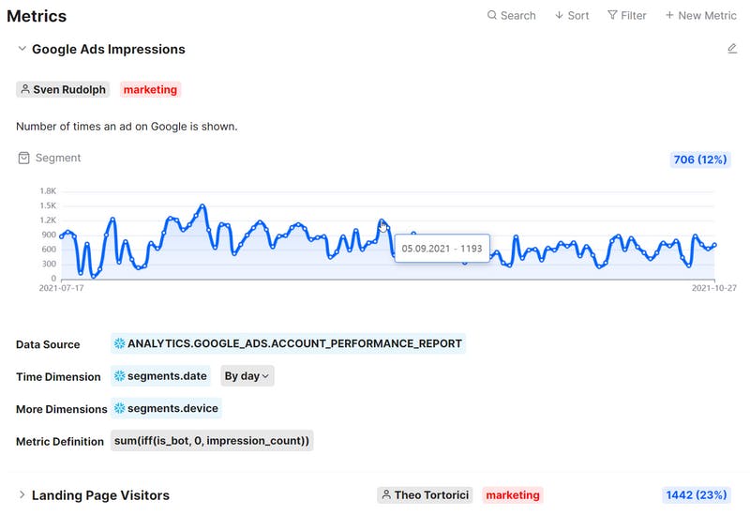Click the Filter funnel icon
Image resolution: width=750 pixels, height=516 pixels.
(612, 16)
